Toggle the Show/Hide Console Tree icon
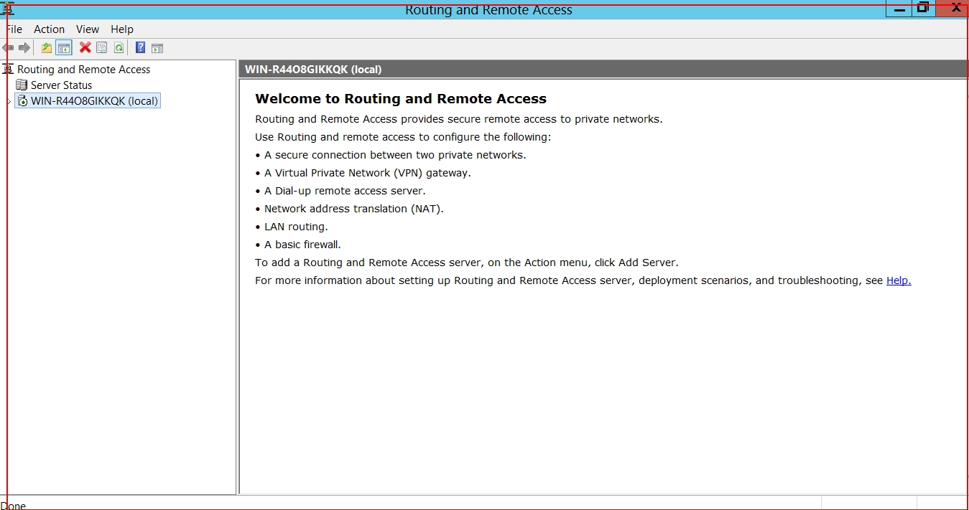The width and height of the screenshot is (969, 510). (x=64, y=48)
